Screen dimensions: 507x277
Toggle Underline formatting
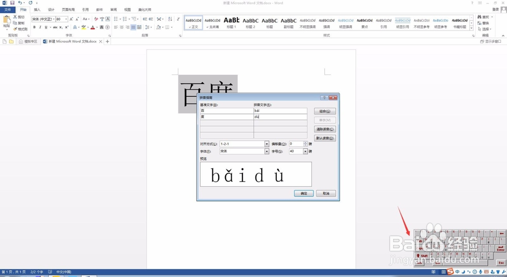(46, 27)
